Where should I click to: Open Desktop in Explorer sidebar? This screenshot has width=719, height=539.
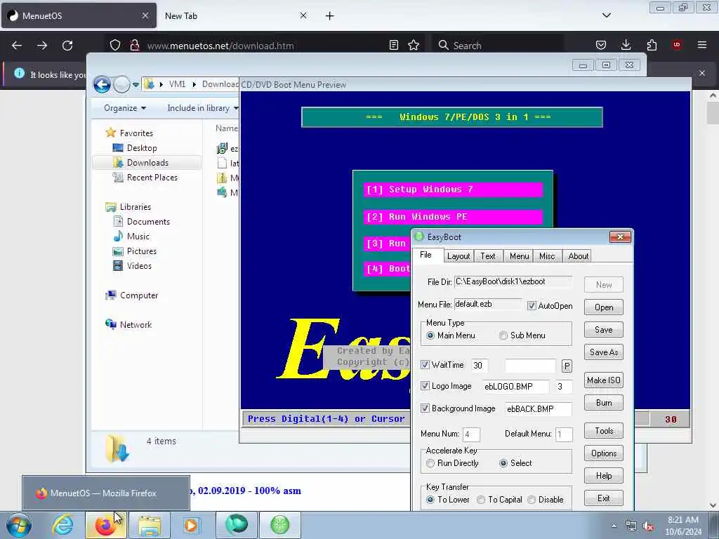142,148
